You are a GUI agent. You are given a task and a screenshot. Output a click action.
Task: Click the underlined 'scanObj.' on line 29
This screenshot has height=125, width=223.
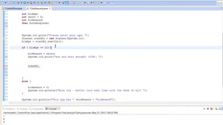click(x=34, y=66)
